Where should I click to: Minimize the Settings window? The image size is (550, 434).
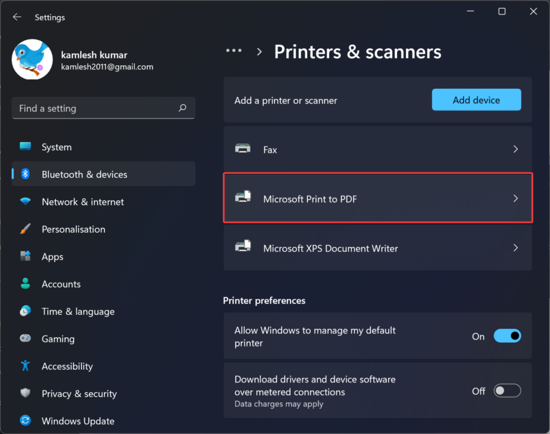point(471,11)
